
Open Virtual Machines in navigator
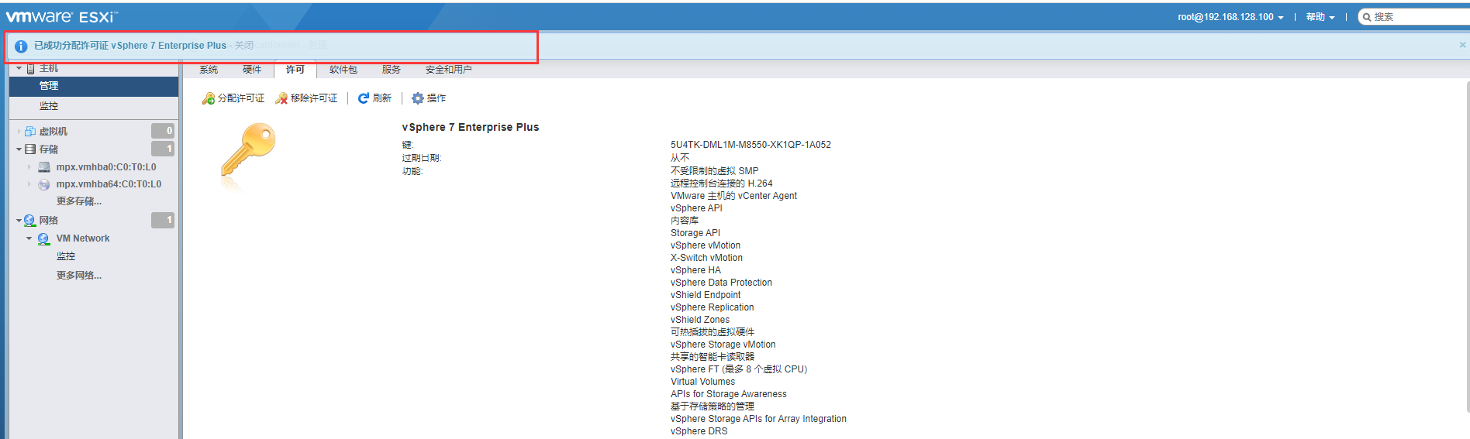[x=53, y=132]
